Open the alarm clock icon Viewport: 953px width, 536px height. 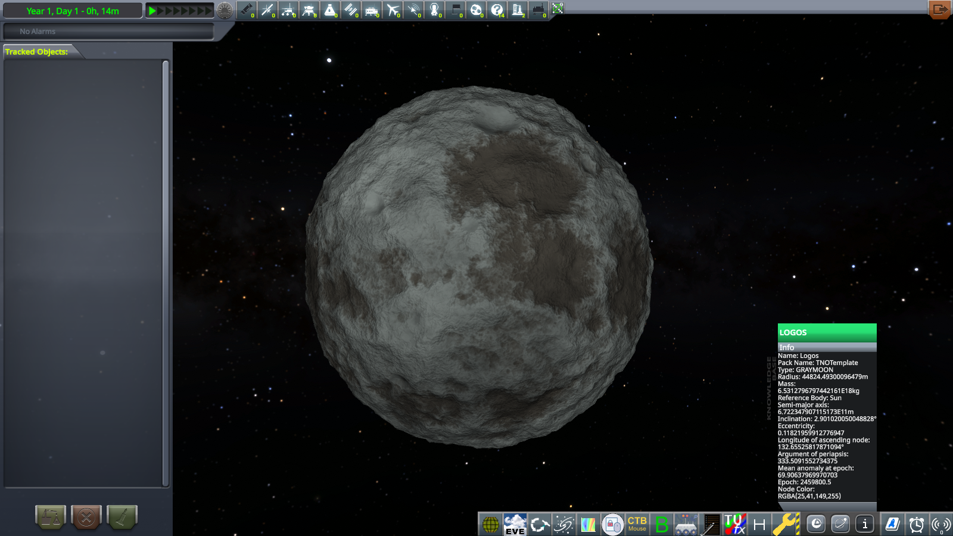[x=916, y=524]
